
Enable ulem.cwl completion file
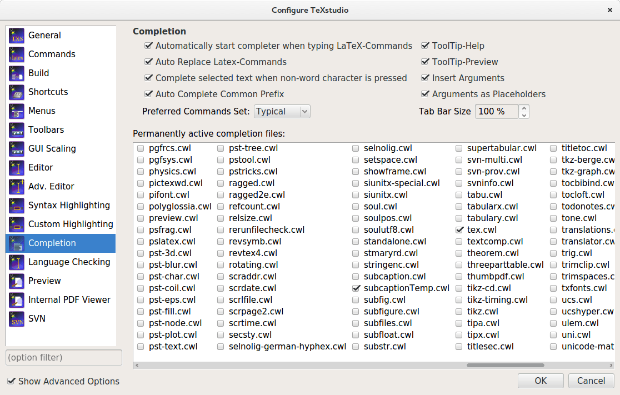pyautogui.click(x=553, y=323)
